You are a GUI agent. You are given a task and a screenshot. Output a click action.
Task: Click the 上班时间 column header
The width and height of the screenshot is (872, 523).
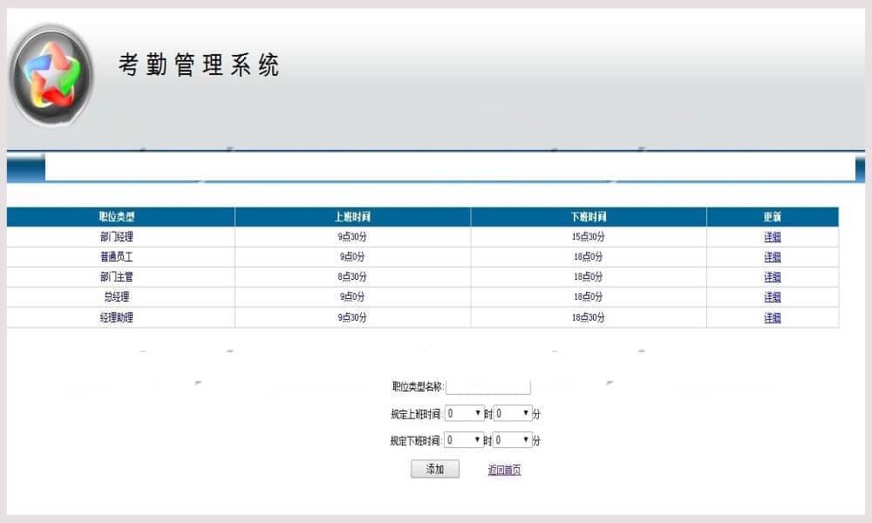click(352, 217)
